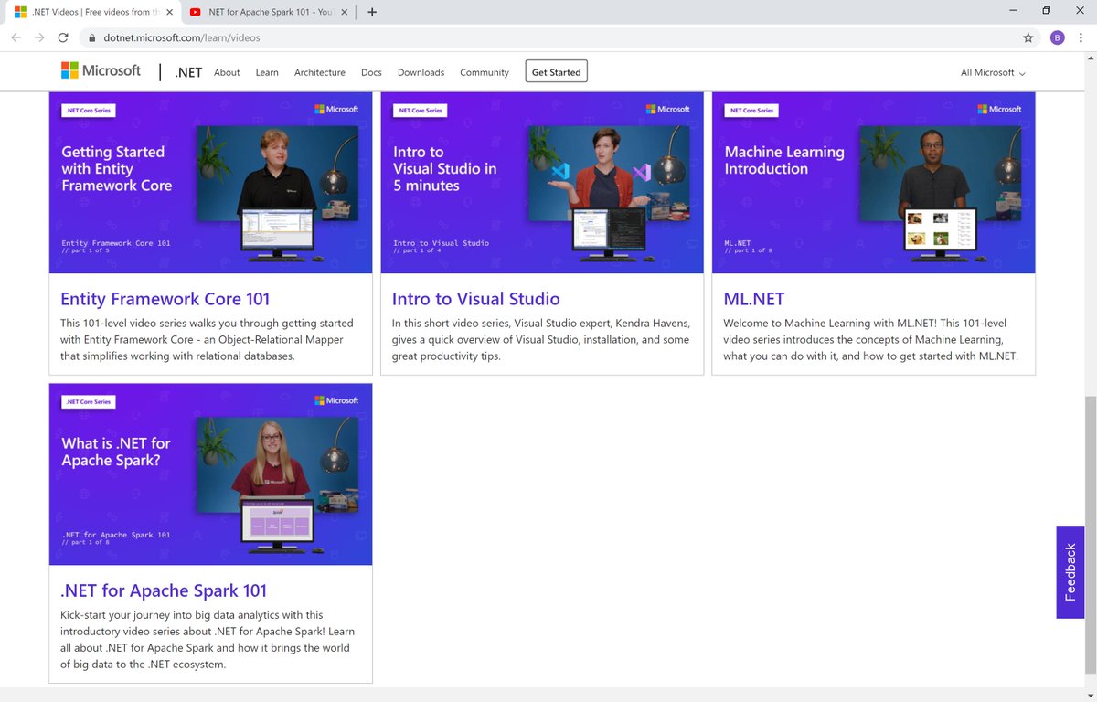Click the Microsoft logo in header
Viewport: 1097px width, 702px height.
tap(101, 70)
